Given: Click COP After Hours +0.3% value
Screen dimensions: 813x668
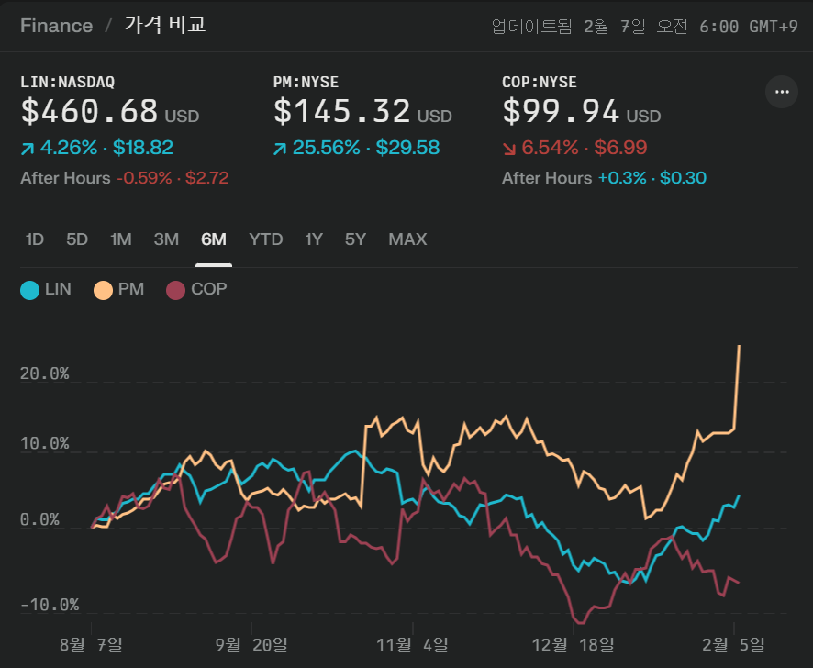Looking at the screenshot, I should tap(622, 178).
